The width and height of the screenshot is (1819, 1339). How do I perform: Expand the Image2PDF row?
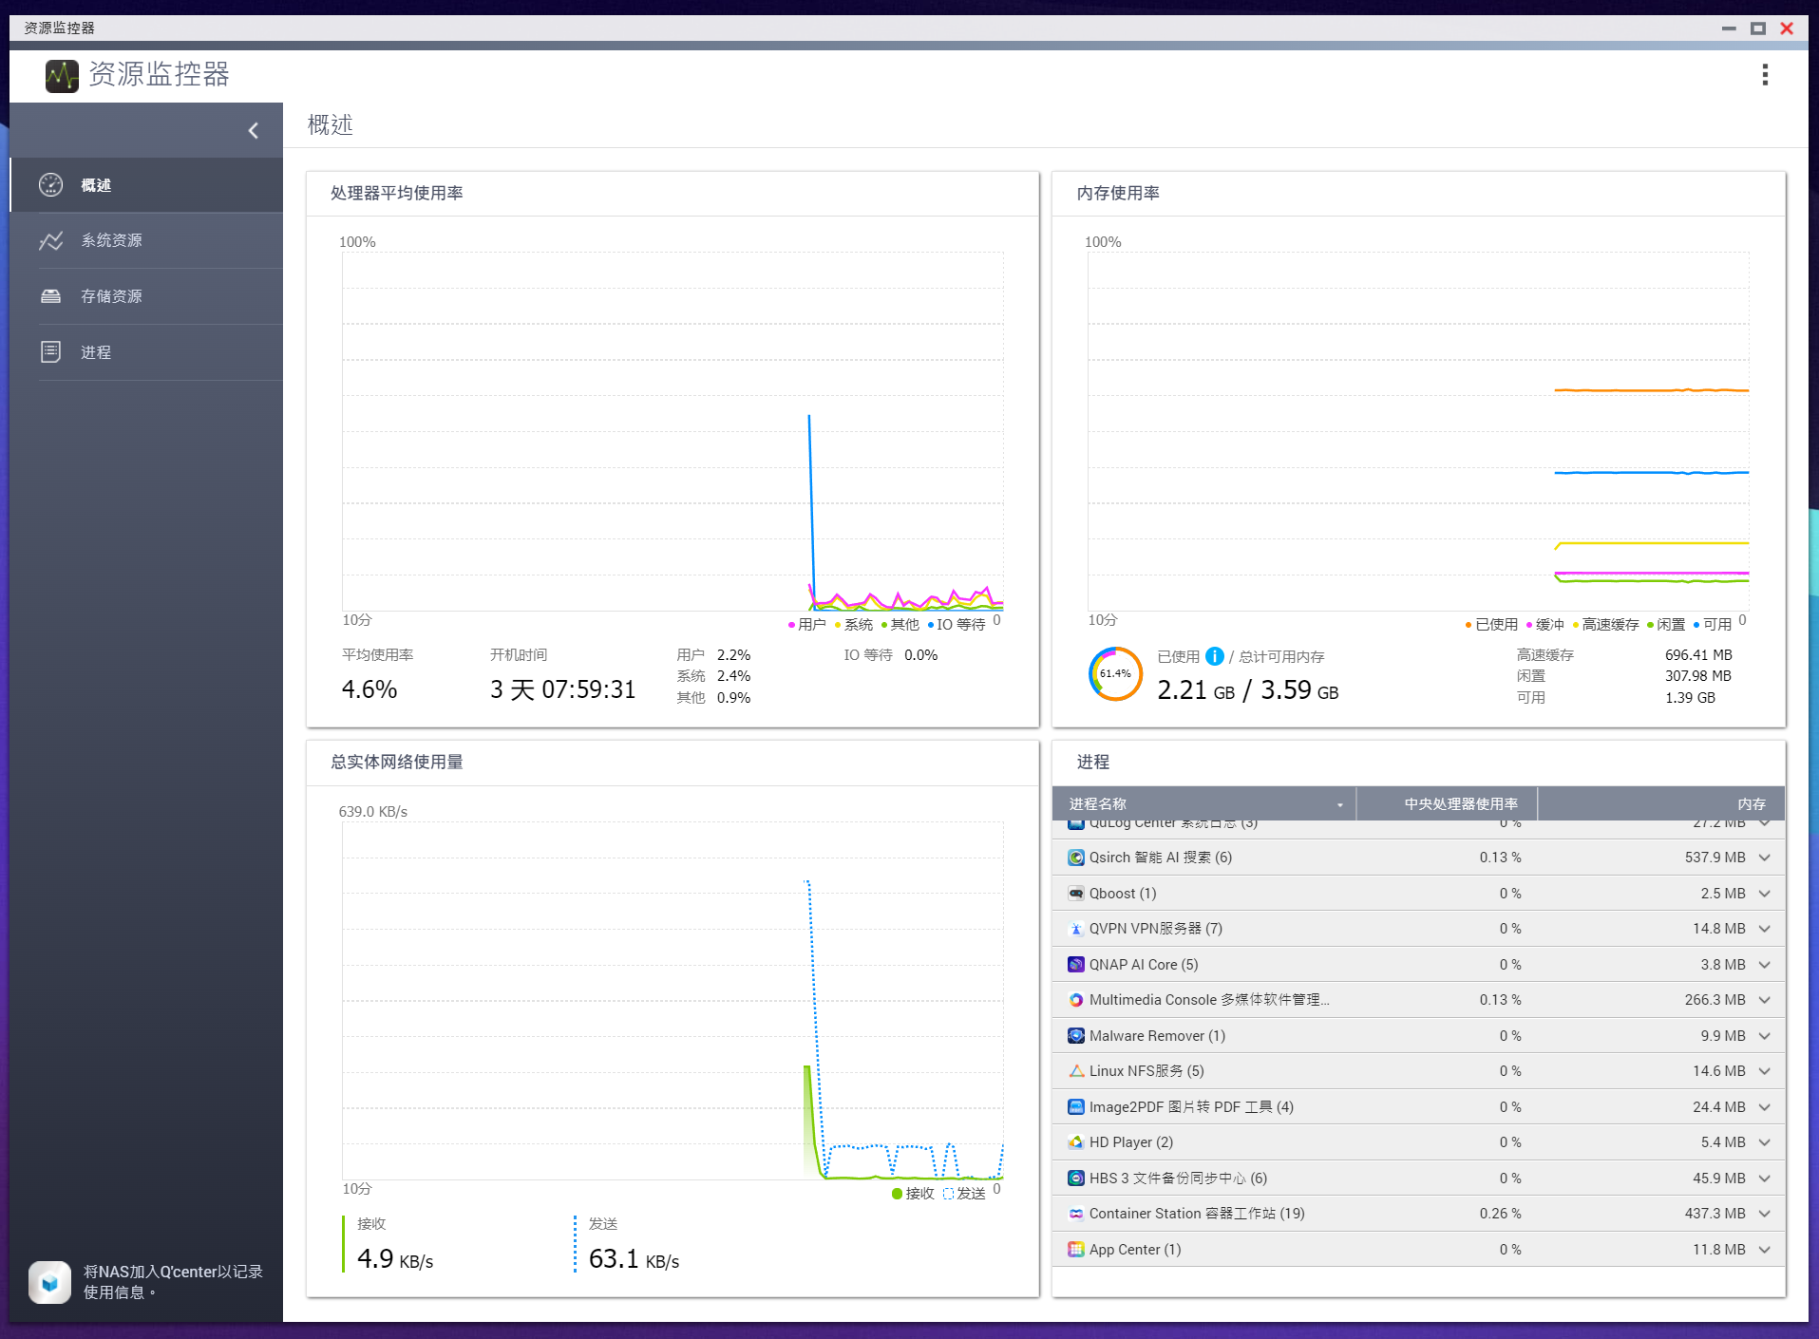click(1765, 1107)
